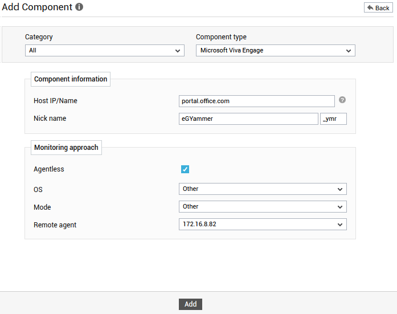Select the _ymr suffix field
The height and width of the screenshot is (314, 397).
click(333, 119)
